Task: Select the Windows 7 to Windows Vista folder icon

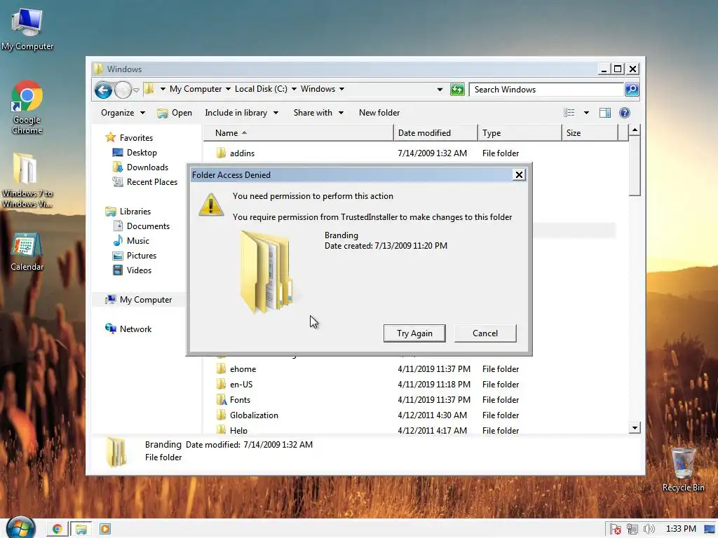Action: click(x=27, y=180)
